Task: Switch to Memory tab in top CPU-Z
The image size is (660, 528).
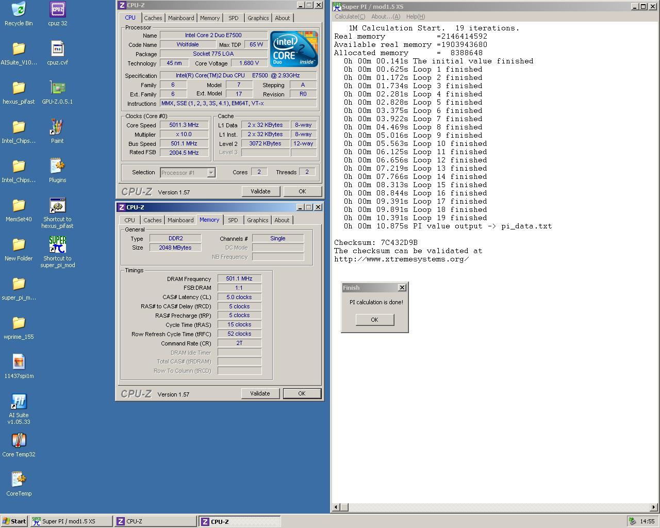Action: click(x=210, y=18)
